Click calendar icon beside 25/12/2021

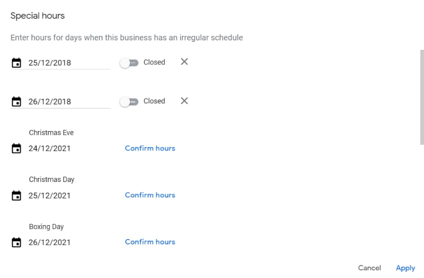[x=16, y=195]
